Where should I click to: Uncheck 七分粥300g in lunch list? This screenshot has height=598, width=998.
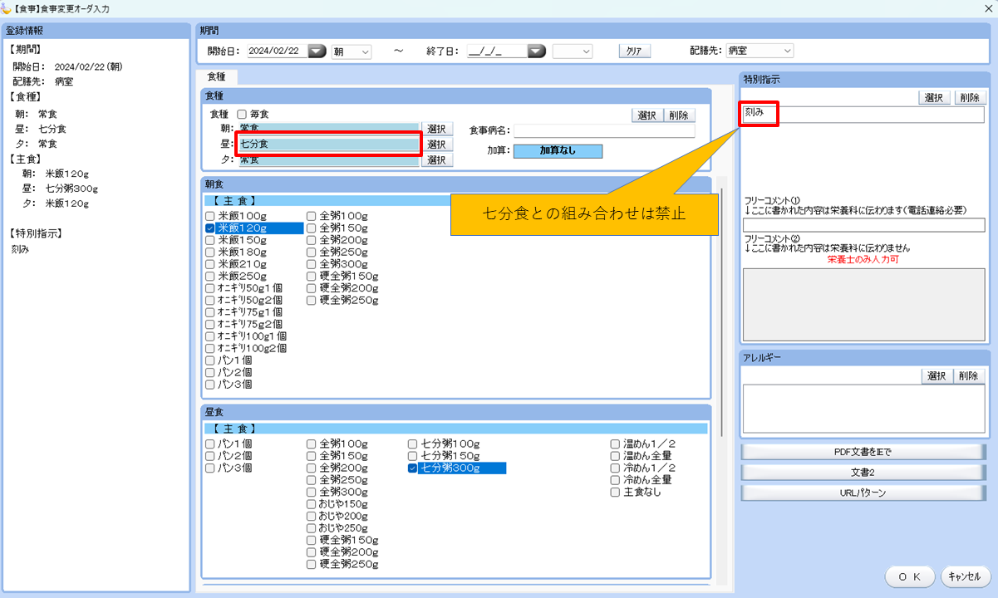pyautogui.click(x=412, y=468)
